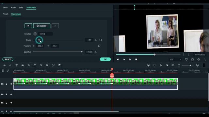Viewport: 209px width, 117px height.
Task: Open the Edit adjustments tool
Action: (x=59, y=65)
